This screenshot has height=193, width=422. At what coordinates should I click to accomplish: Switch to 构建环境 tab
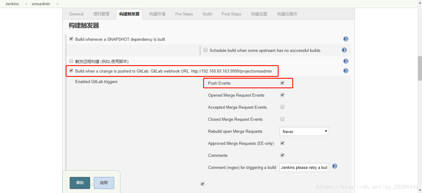click(157, 14)
